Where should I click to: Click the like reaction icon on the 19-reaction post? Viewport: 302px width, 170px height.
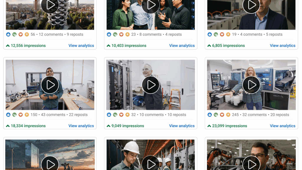click(x=210, y=34)
